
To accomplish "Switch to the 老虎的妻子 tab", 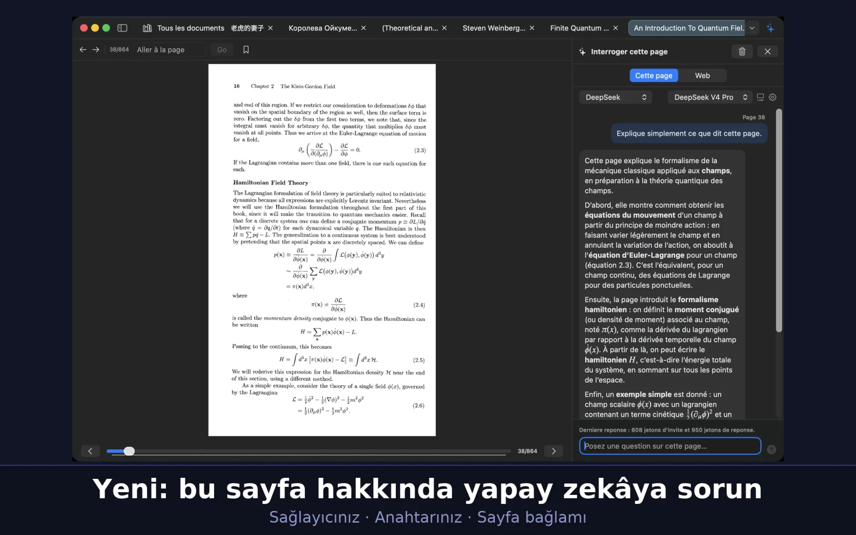I will (x=247, y=28).
